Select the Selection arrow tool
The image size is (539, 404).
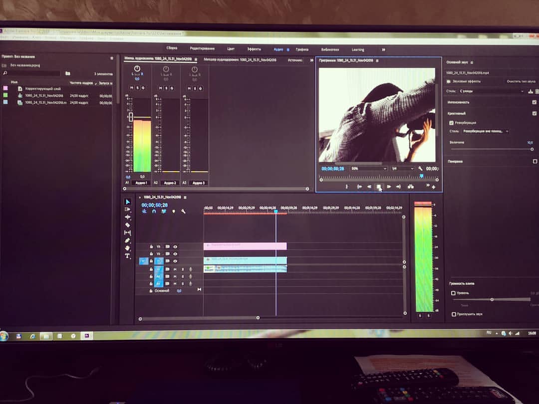pos(128,202)
